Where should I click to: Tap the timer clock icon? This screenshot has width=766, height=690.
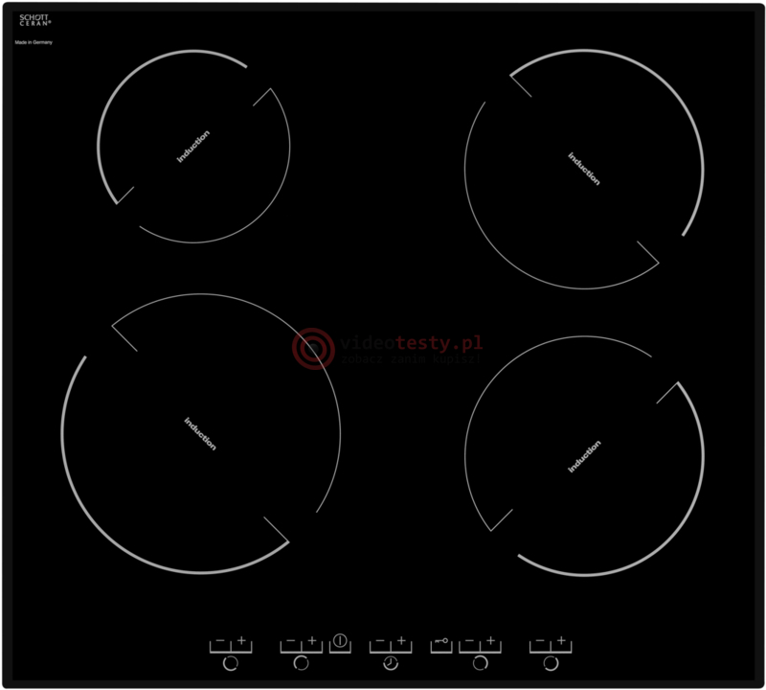pos(390,662)
